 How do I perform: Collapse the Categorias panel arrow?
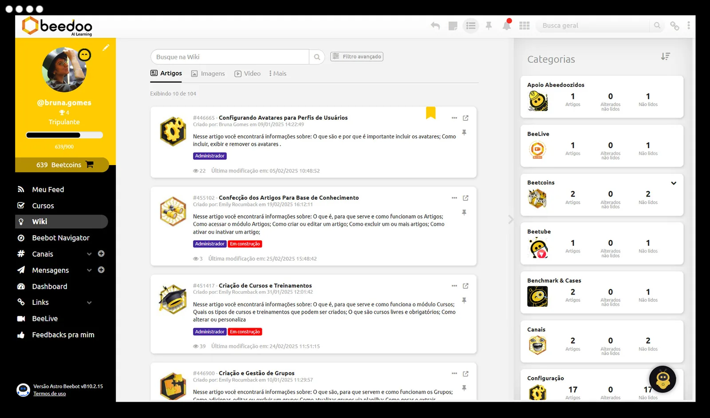[511, 219]
